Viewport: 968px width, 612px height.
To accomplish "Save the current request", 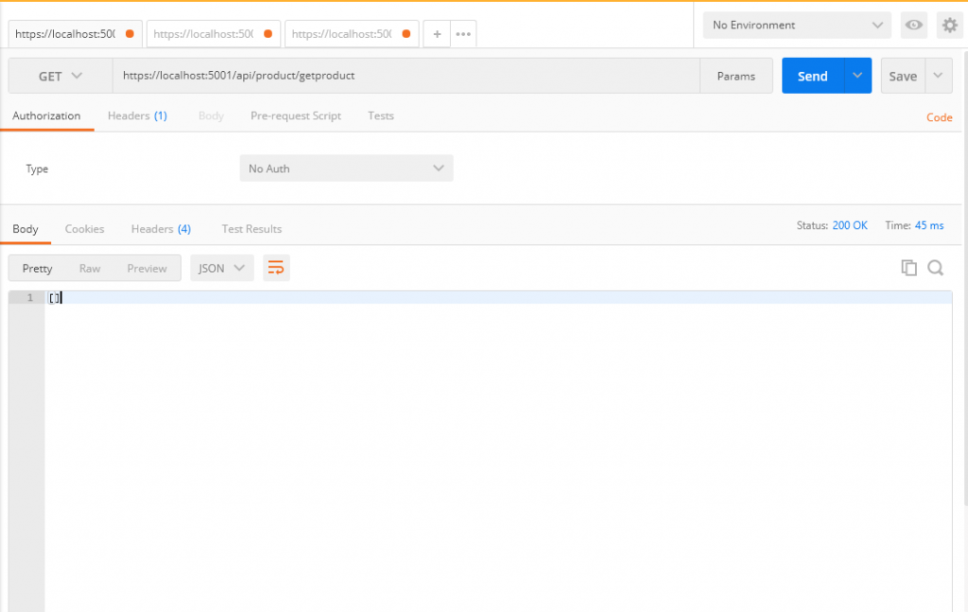I will pos(903,76).
